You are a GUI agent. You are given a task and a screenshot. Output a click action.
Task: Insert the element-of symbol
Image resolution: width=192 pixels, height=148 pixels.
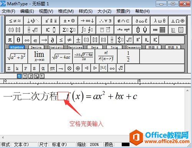point(35,40)
